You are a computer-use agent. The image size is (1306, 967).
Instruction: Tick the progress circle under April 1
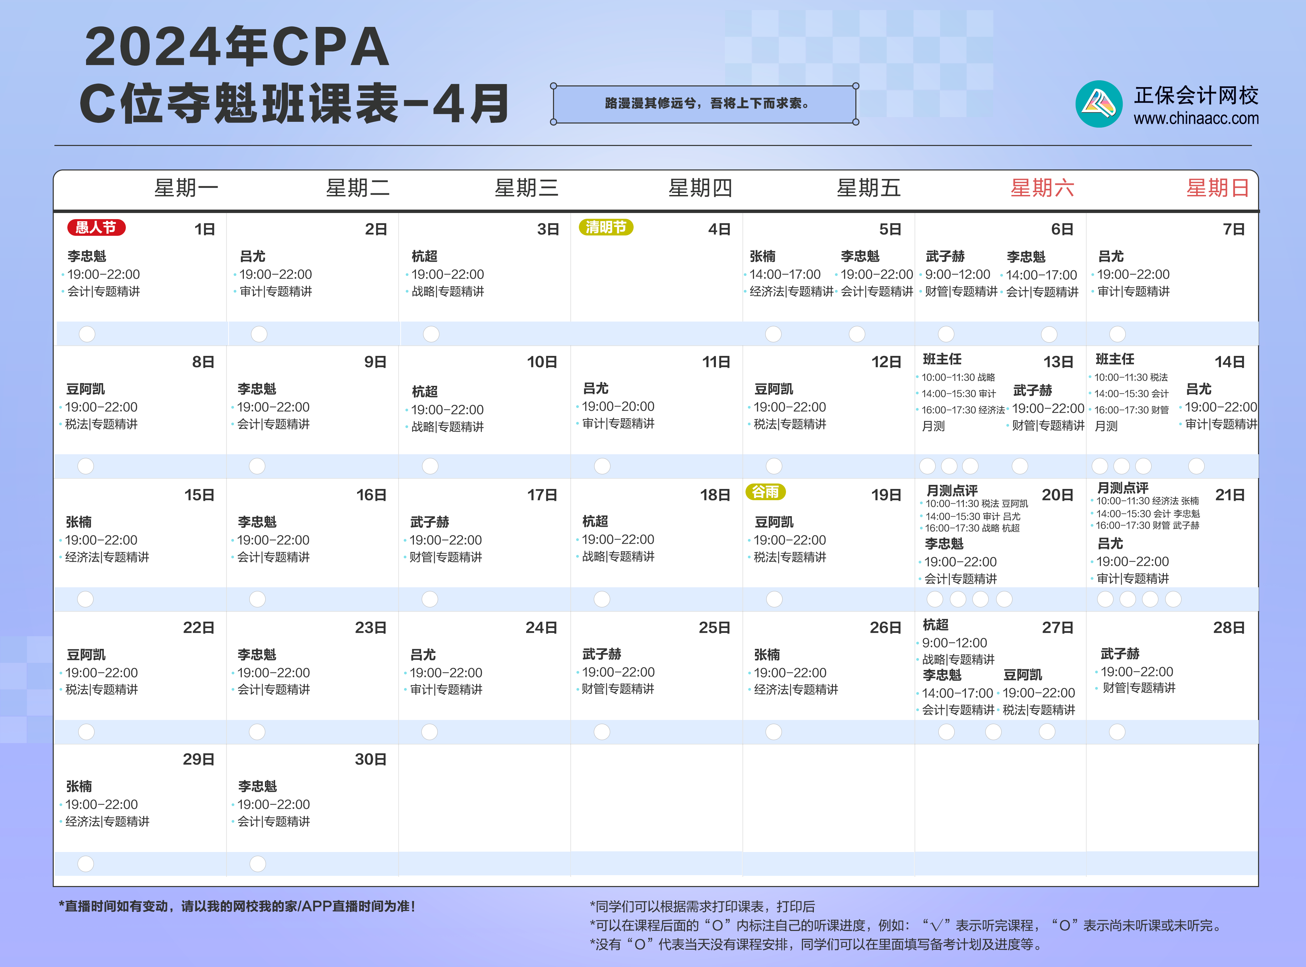click(x=87, y=334)
